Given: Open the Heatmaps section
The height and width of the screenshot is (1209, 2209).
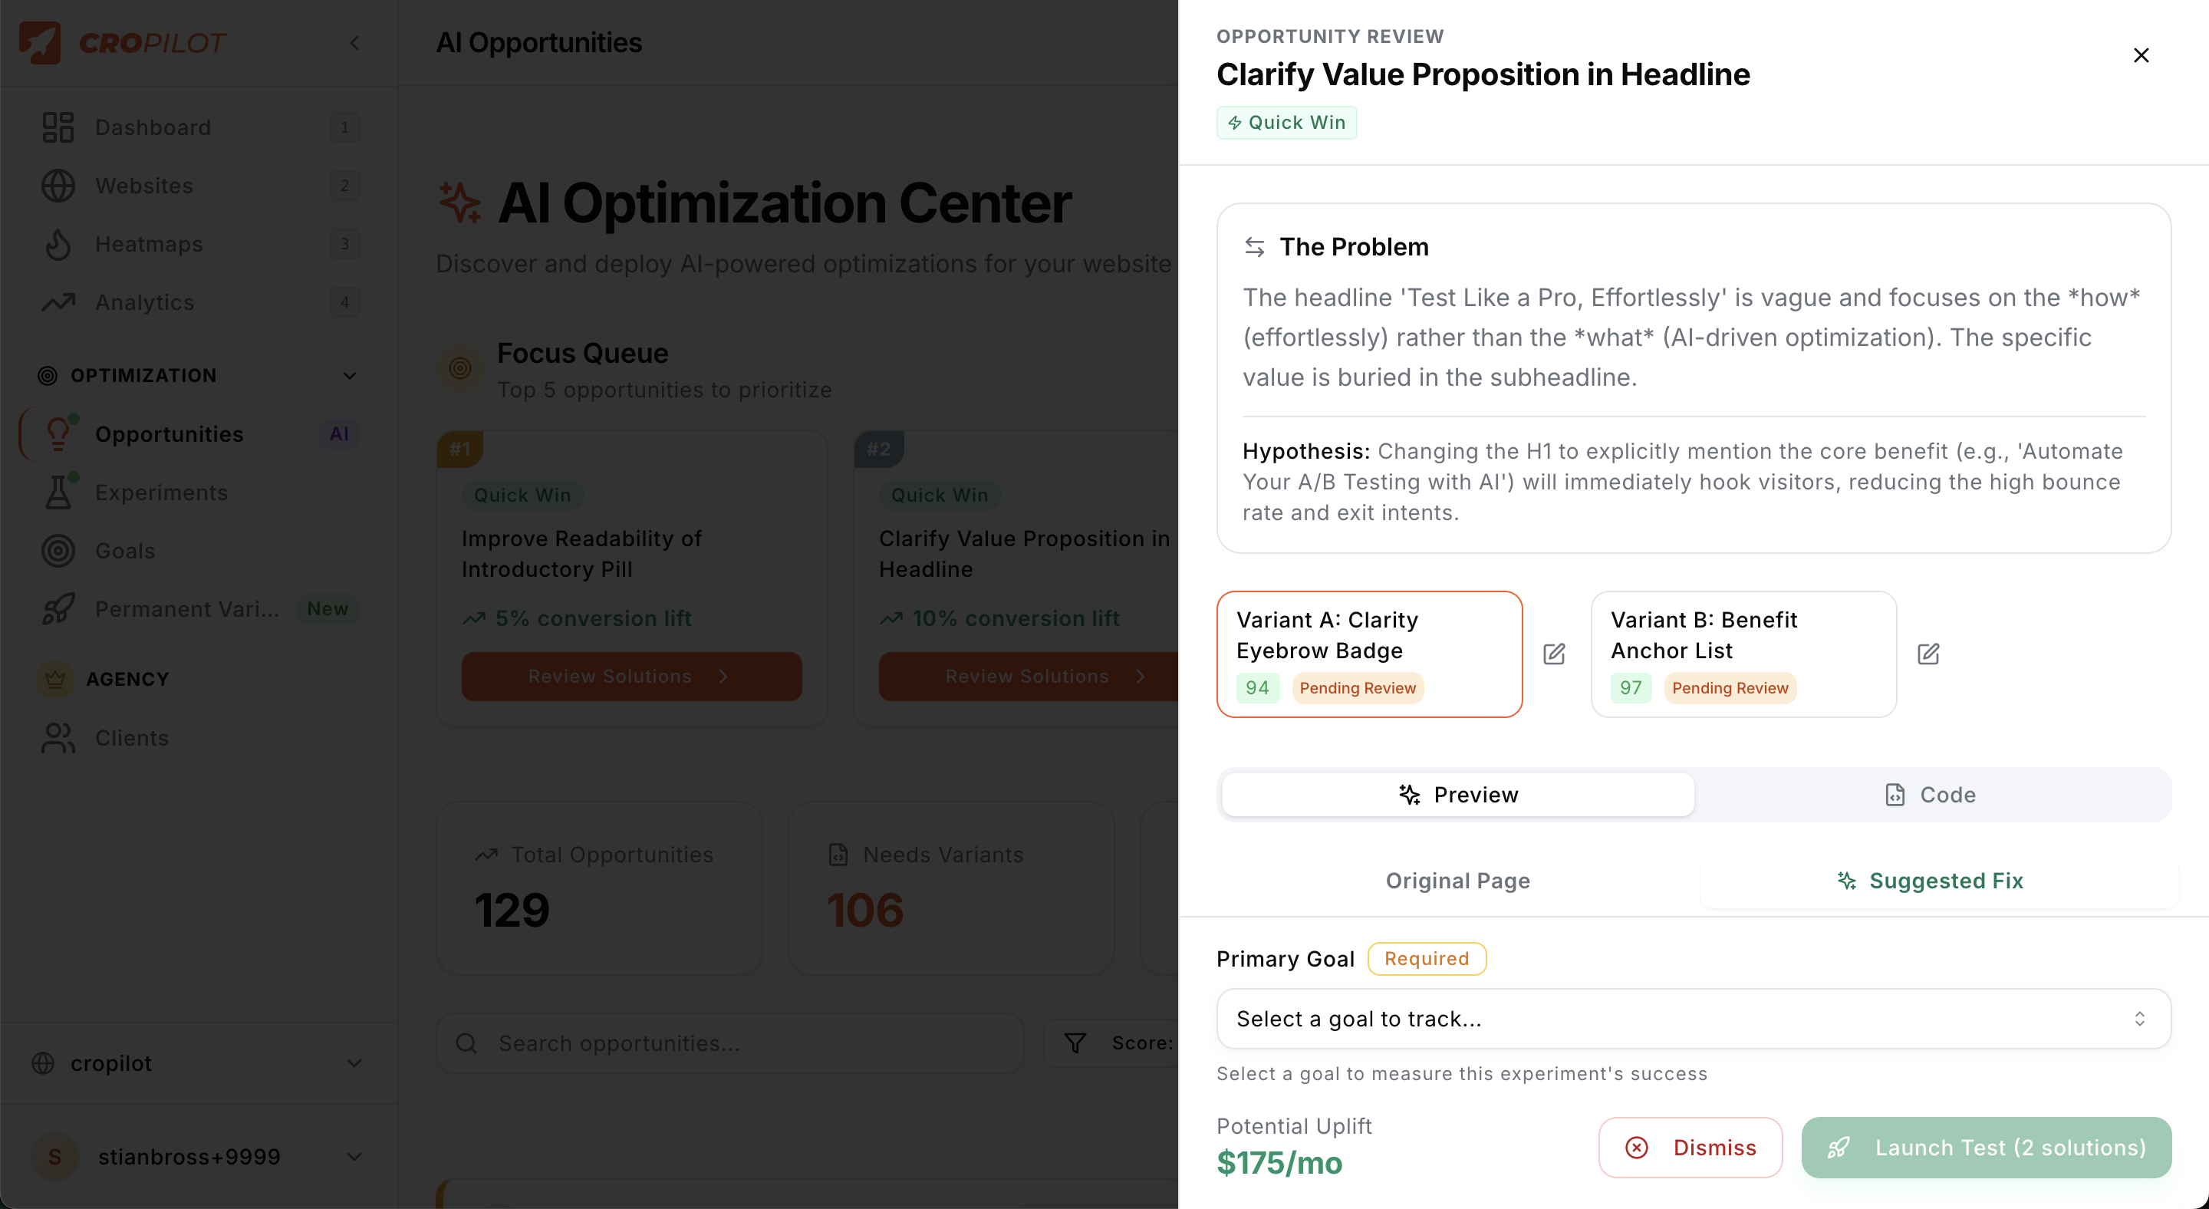Looking at the screenshot, I should coord(150,243).
